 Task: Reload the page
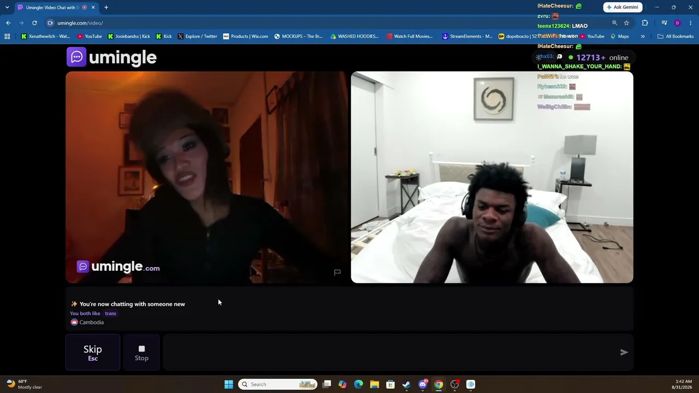[x=34, y=23]
